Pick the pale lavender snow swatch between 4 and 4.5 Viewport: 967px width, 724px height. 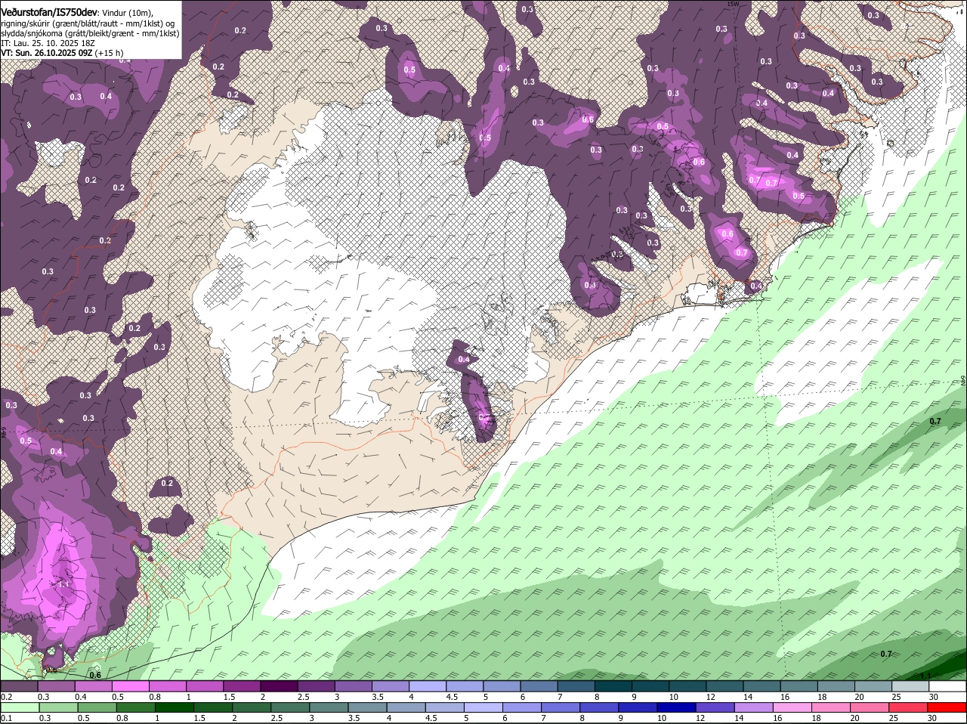(x=427, y=686)
